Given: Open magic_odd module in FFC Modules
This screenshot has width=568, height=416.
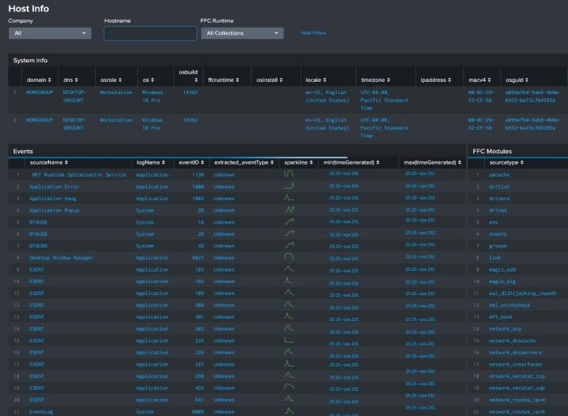Looking at the screenshot, I should click(502, 270).
